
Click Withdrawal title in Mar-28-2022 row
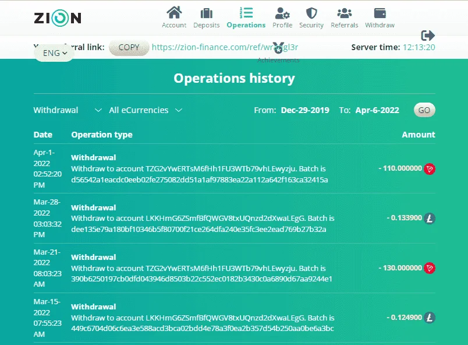click(93, 207)
